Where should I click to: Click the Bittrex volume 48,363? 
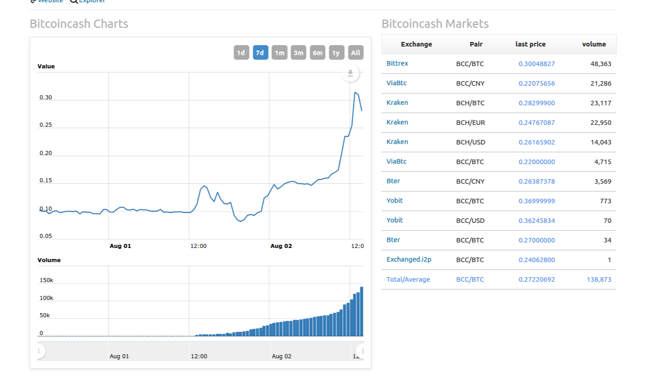tap(601, 64)
